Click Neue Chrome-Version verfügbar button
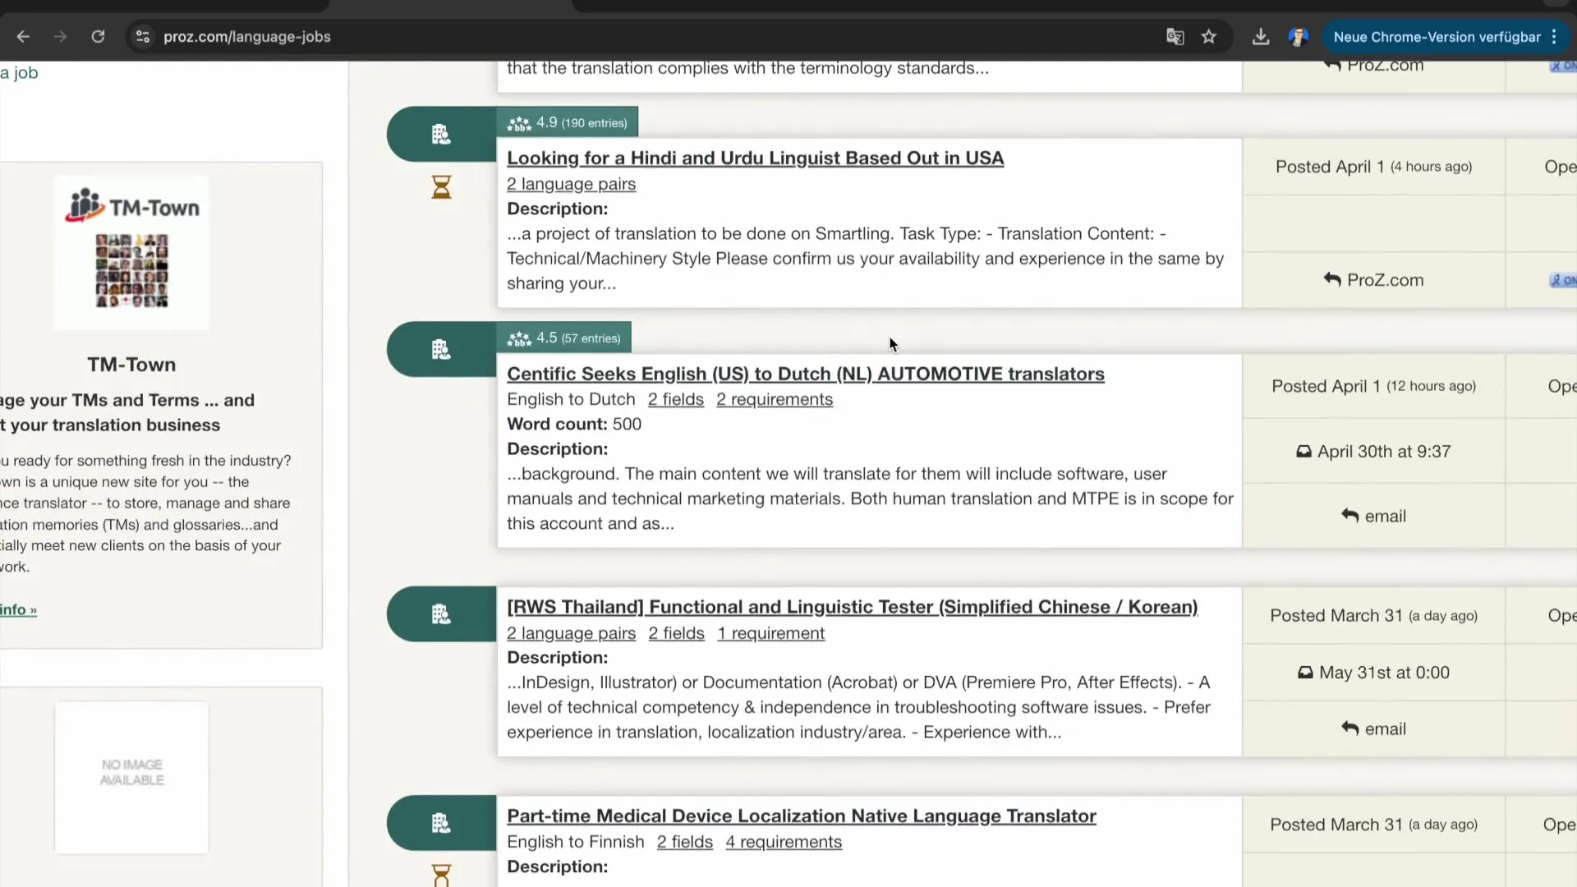The height and width of the screenshot is (887, 1577). (1436, 37)
